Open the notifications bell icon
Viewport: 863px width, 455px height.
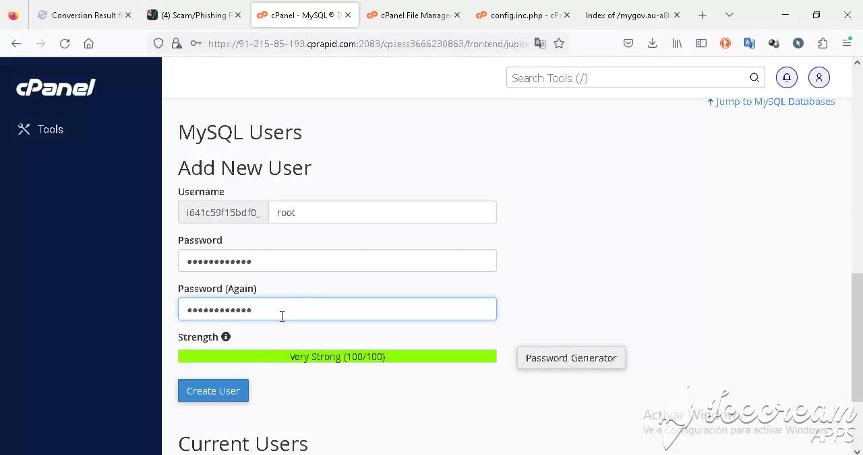point(786,77)
